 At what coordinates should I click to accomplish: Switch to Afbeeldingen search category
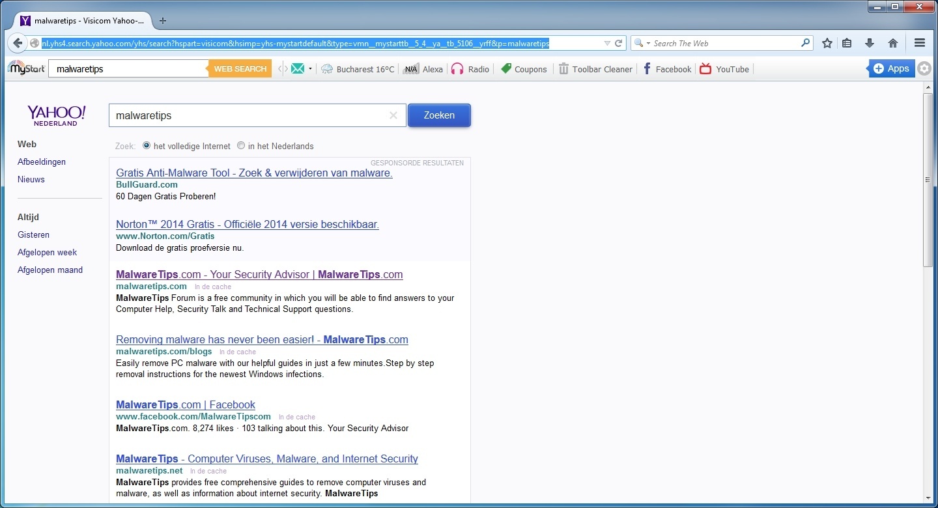pos(42,162)
